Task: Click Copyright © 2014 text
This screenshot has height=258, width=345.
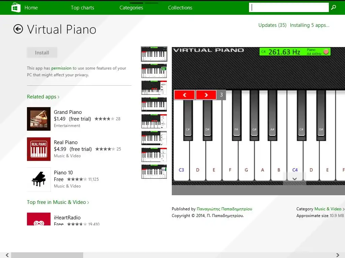Action: click(208, 216)
